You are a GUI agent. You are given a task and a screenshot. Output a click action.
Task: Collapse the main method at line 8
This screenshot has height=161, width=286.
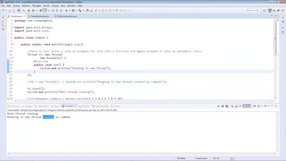click(13, 44)
